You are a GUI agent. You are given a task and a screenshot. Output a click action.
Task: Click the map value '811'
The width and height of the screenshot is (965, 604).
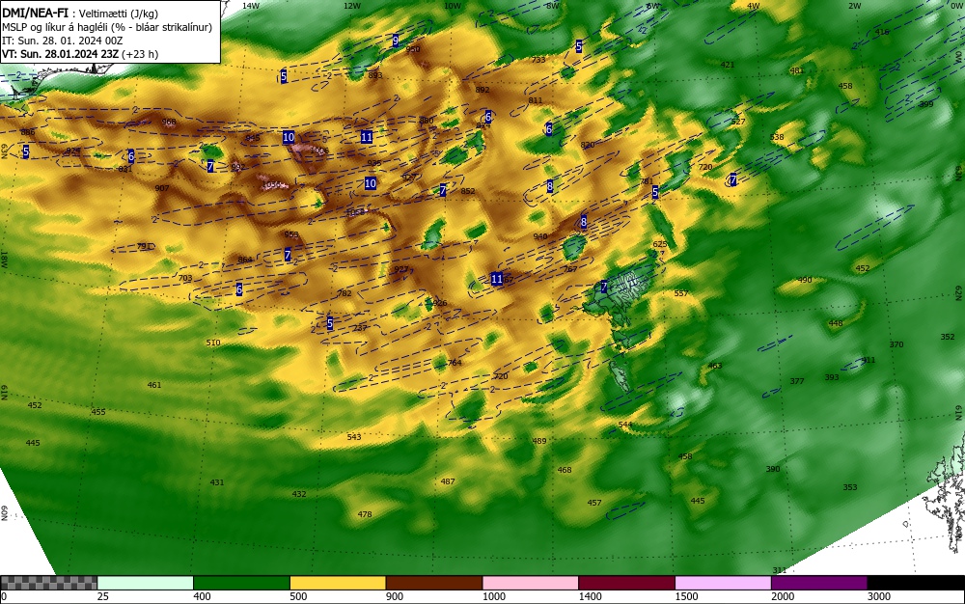tap(536, 100)
